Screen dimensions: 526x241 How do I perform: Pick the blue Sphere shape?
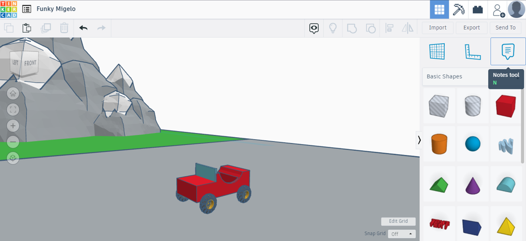(x=472, y=144)
